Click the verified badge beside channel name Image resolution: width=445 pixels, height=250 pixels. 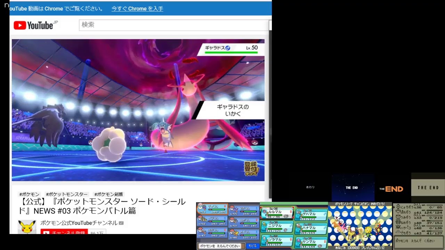121,223
